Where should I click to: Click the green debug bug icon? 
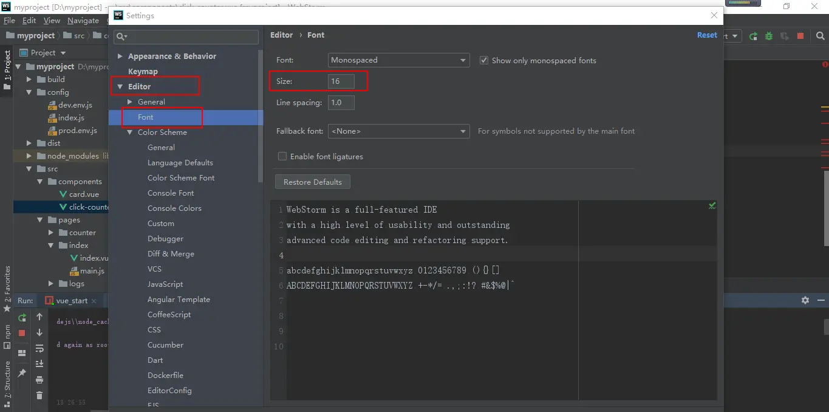[x=769, y=36]
